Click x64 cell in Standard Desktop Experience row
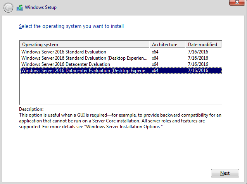This screenshot has width=247, height=184. [x=155, y=58]
